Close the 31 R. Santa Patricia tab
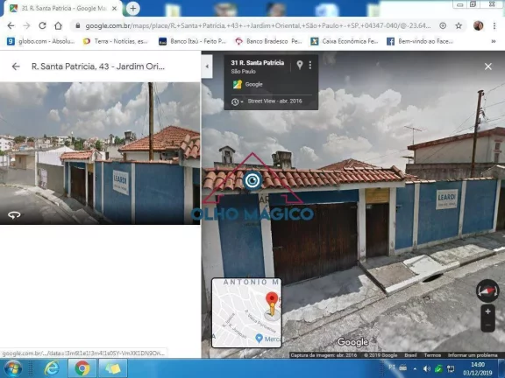Image resolution: width=505 pixels, height=378 pixels. click(x=114, y=9)
